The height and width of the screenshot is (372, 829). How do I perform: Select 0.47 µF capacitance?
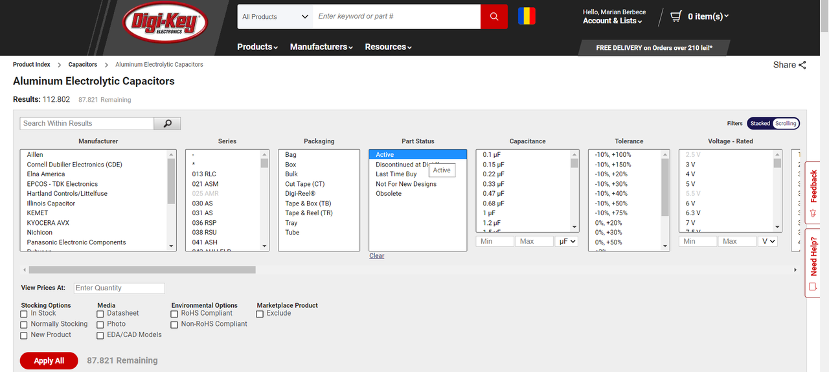tap(523, 193)
